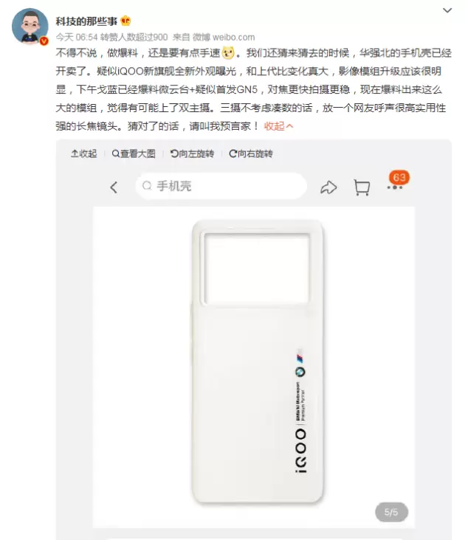Collapse the image viewer with 收起 button

click(x=83, y=153)
